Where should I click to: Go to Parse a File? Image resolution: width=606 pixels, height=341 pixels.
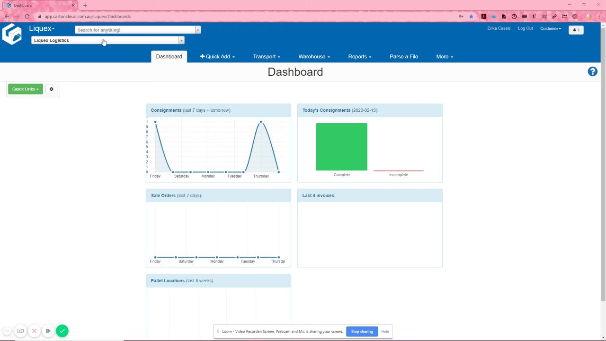404,56
